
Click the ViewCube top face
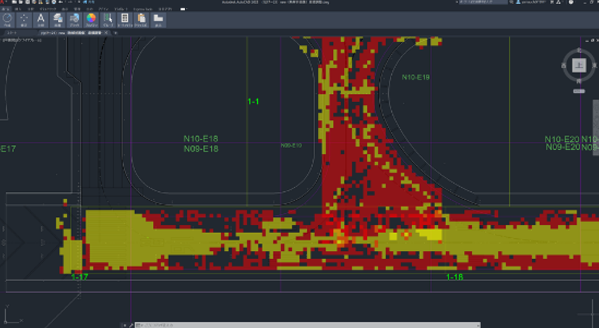(579, 66)
